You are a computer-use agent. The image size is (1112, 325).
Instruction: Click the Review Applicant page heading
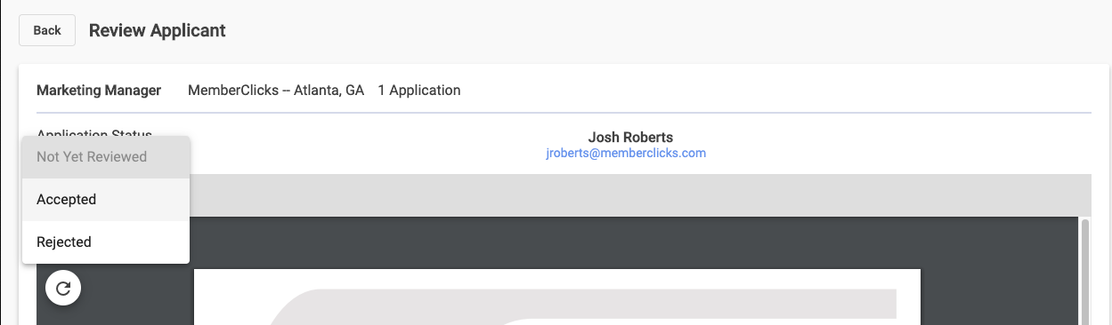coord(158,30)
